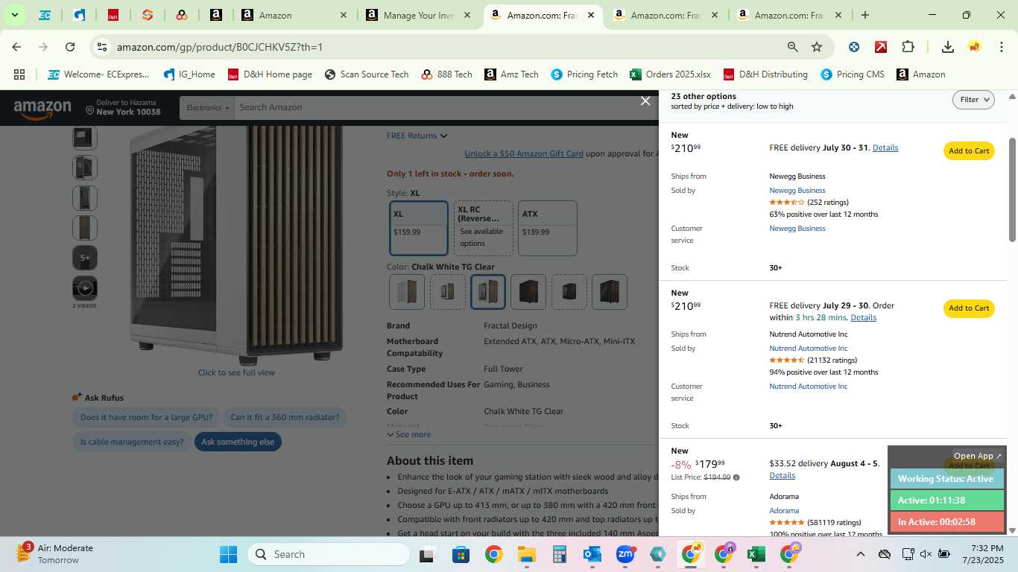Viewport: 1018px width, 572px height.
Task: Switch to Manage Your Inventory tab
Action: click(420, 15)
